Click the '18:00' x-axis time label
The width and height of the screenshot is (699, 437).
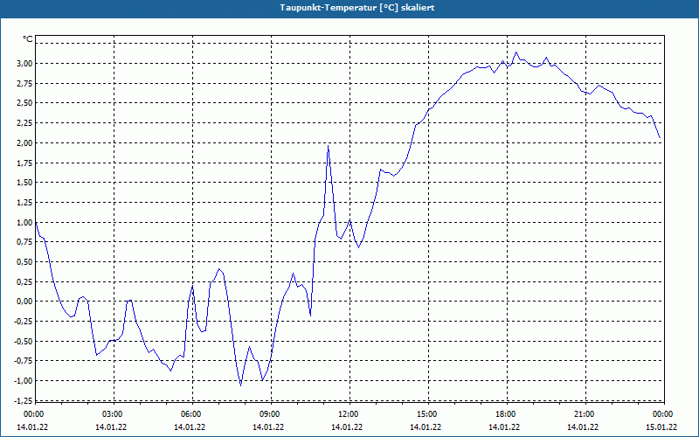click(x=505, y=414)
